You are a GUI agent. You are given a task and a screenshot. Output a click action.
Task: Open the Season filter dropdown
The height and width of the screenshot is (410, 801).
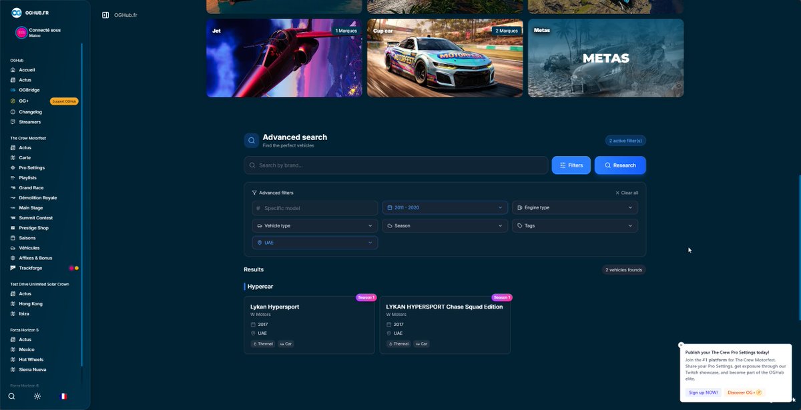(x=444, y=226)
